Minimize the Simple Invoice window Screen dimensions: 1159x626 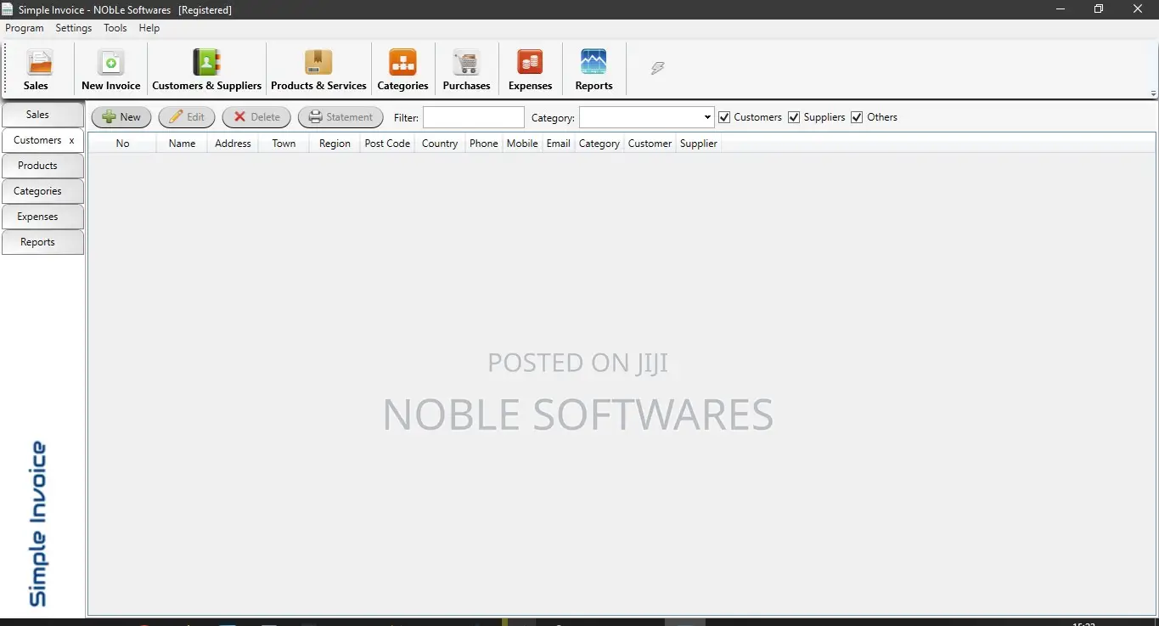pos(1061,9)
